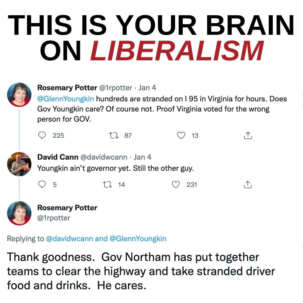The width and height of the screenshot is (303, 303).
Task: Click David Cann display name
Action: (58, 157)
